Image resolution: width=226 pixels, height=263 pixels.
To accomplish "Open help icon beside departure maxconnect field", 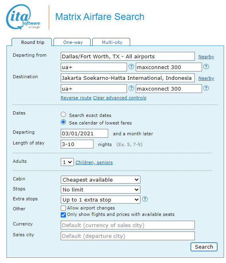I will pos(206,67).
